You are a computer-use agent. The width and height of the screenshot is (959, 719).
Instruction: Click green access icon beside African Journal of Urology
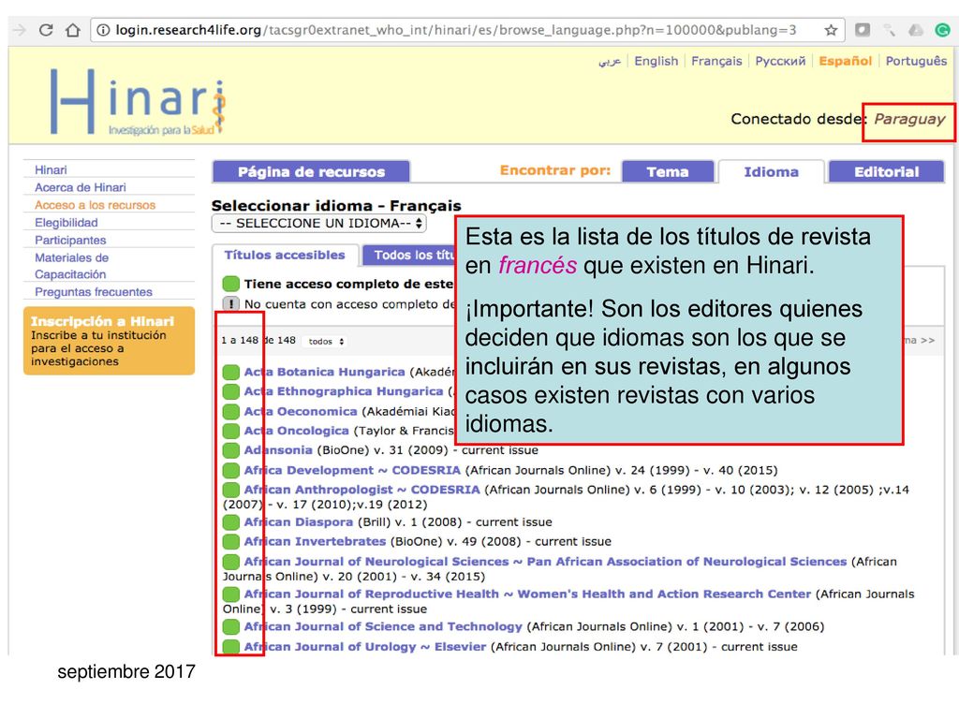(231, 647)
